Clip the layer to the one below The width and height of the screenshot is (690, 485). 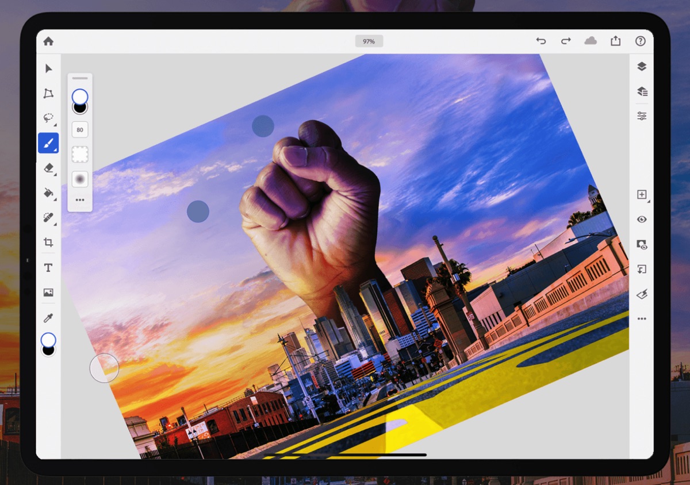pos(642,269)
